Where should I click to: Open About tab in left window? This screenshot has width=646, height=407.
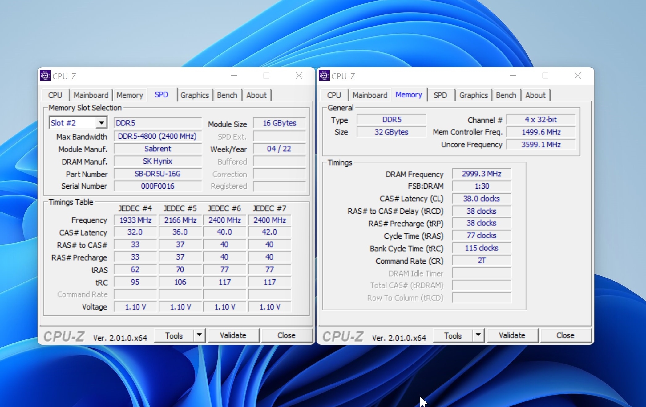point(256,95)
